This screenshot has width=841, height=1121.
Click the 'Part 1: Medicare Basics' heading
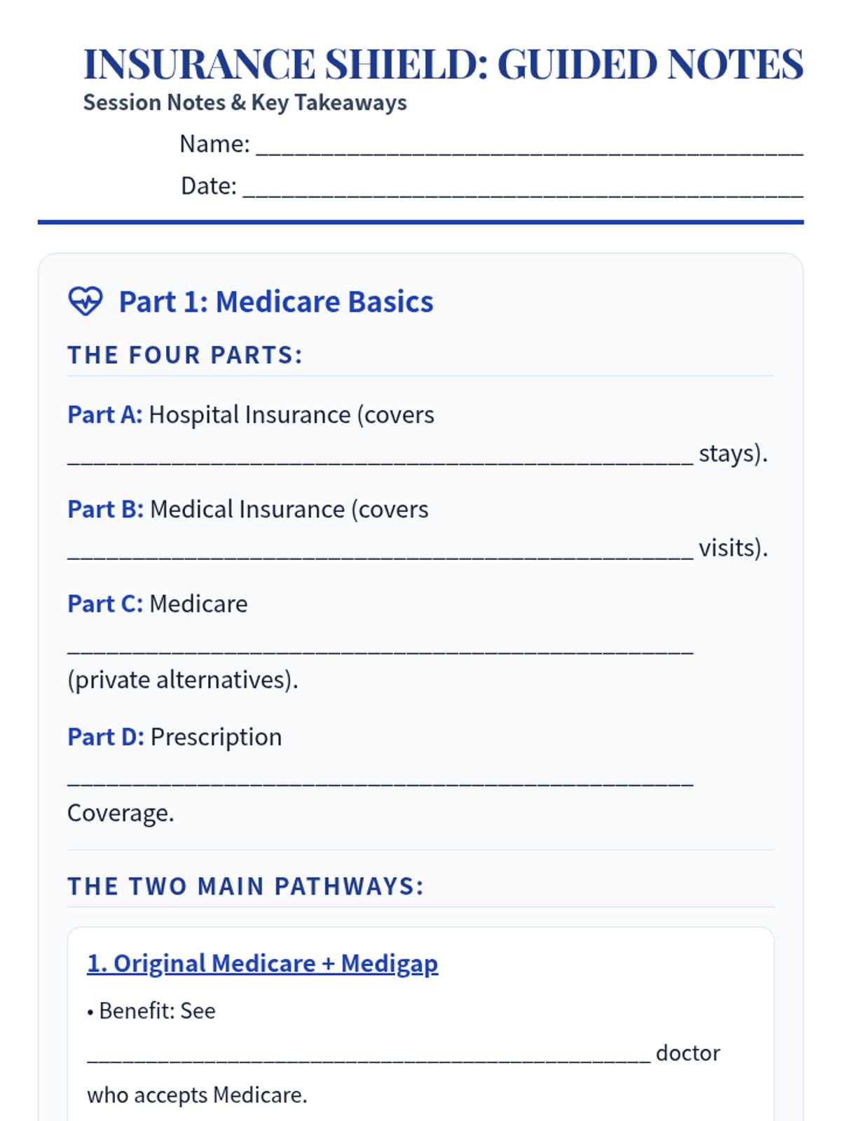[x=276, y=302]
